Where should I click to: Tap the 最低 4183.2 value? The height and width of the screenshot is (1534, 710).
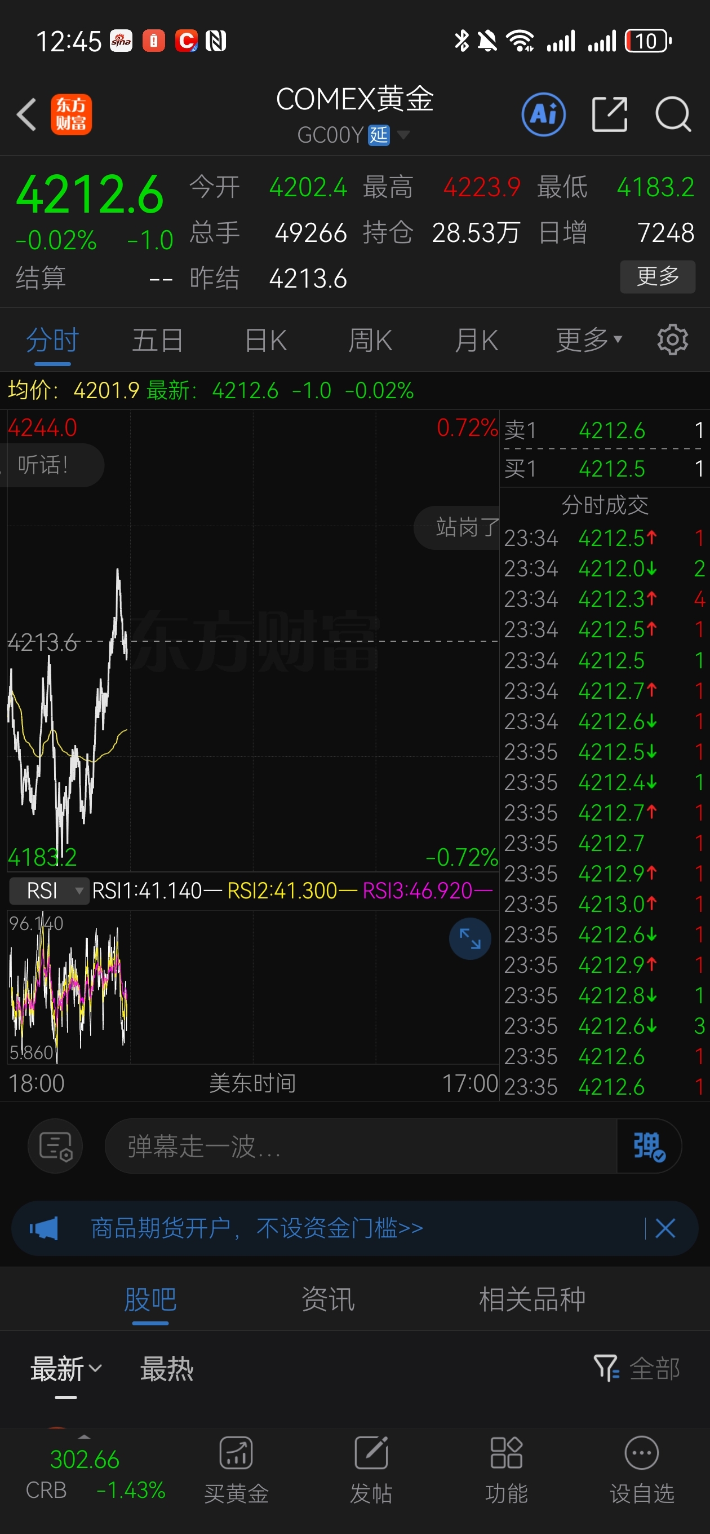coord(655,188)
